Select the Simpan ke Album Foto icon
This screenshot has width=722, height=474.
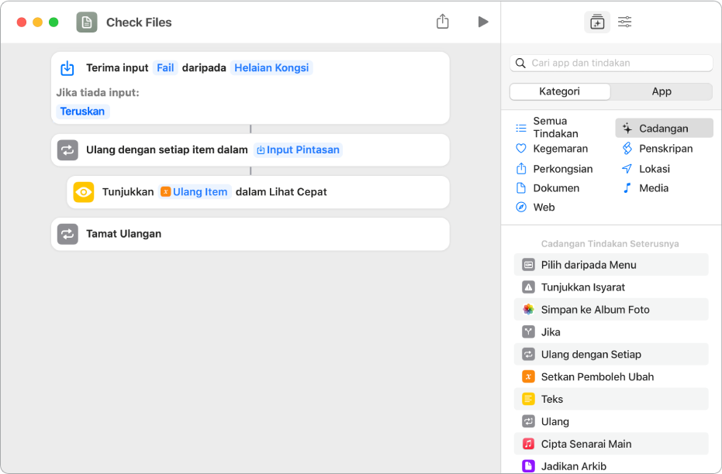coord(528,310)
